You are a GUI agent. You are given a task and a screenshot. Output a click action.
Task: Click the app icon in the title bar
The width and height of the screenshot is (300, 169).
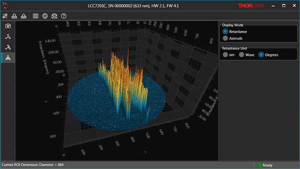[5, 6]
